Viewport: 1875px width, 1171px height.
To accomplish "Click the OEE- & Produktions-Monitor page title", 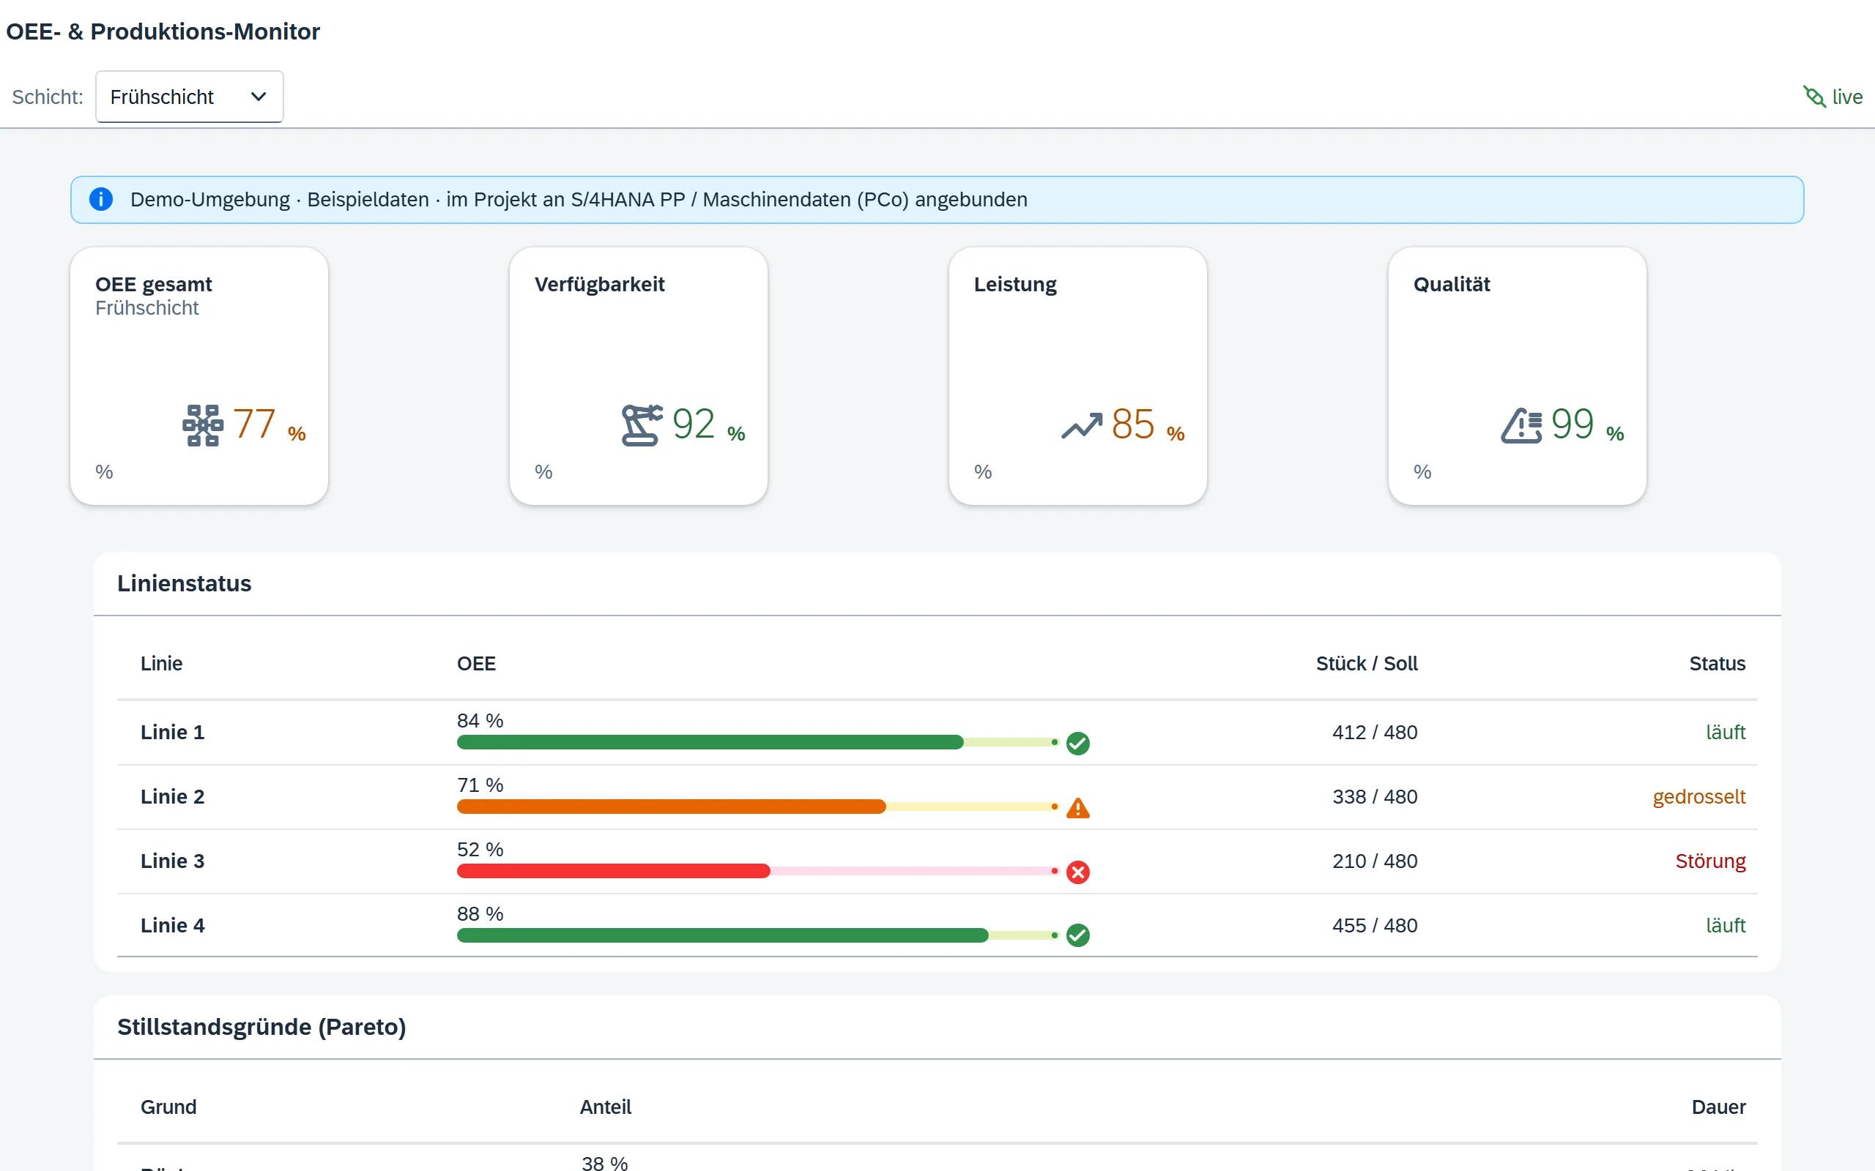I will (x=163, y=31).
